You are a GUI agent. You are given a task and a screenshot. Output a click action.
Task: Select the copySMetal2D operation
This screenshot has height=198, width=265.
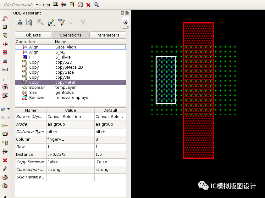click(x=70, y=67)
